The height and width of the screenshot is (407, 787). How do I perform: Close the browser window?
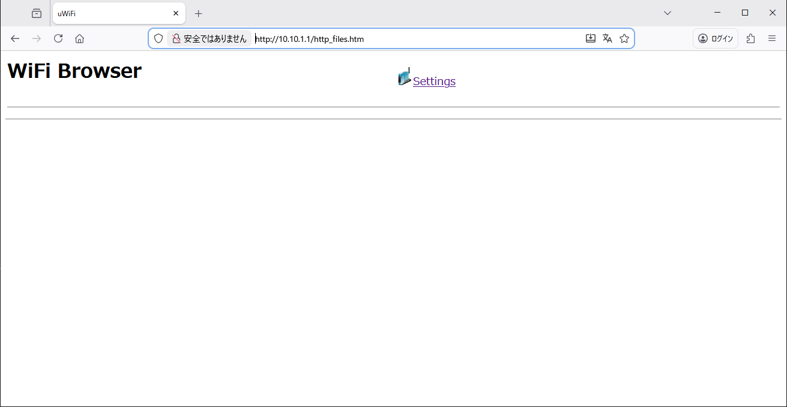pos(773,13)
